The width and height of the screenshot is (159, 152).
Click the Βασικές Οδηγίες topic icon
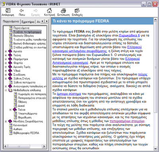pyautogui.click(x=11, y=36)
